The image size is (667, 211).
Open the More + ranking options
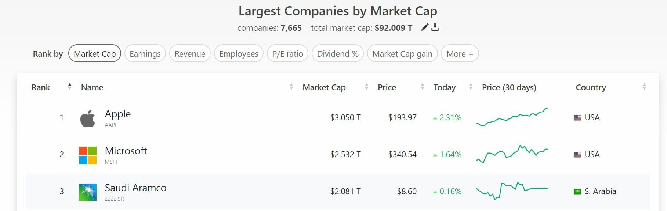tap(460, 54)
